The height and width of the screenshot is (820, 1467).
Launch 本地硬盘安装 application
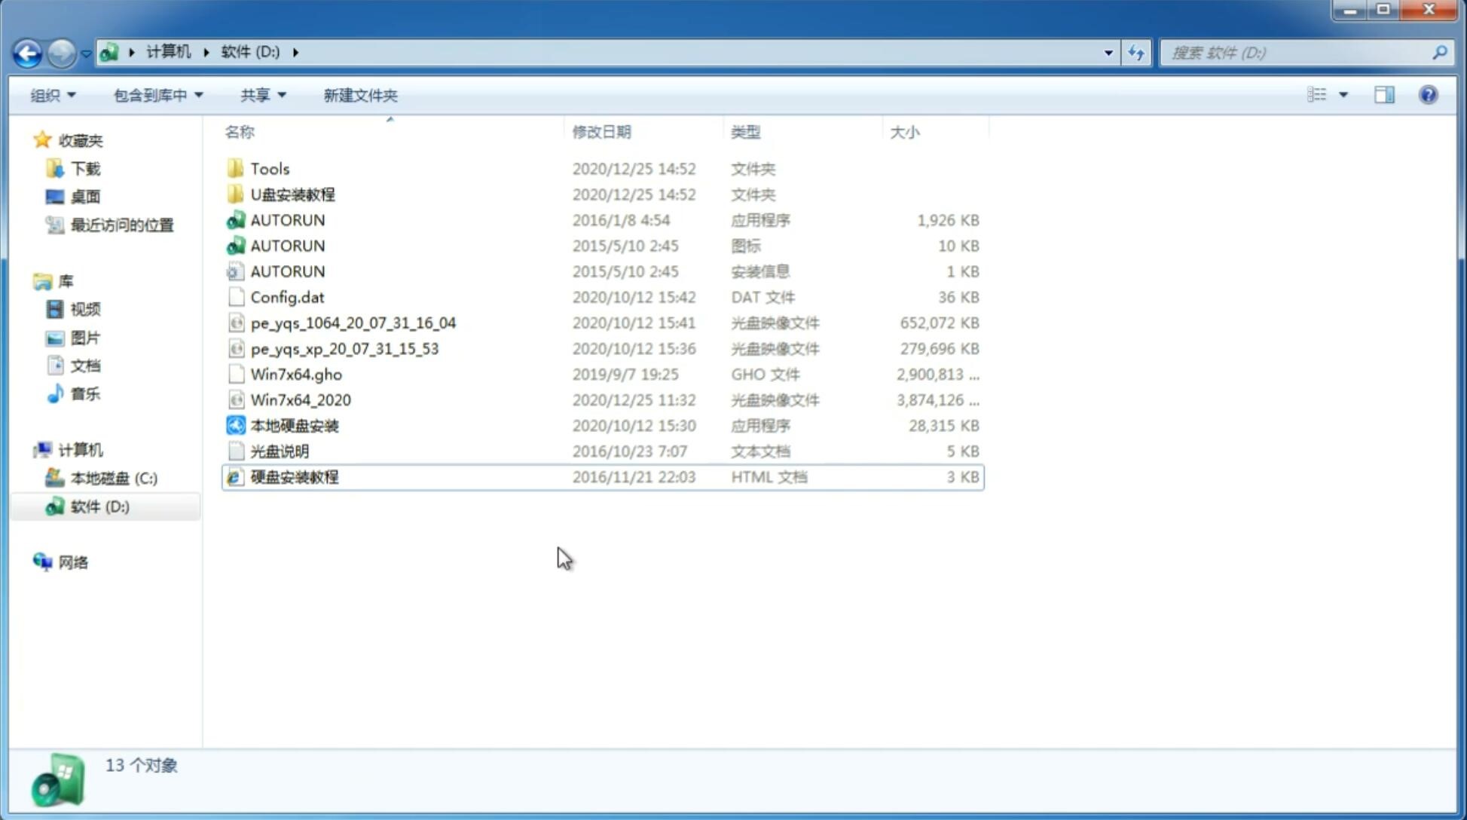point(294,425)
